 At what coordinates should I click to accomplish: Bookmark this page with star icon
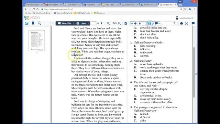click(x=181, y=9)
